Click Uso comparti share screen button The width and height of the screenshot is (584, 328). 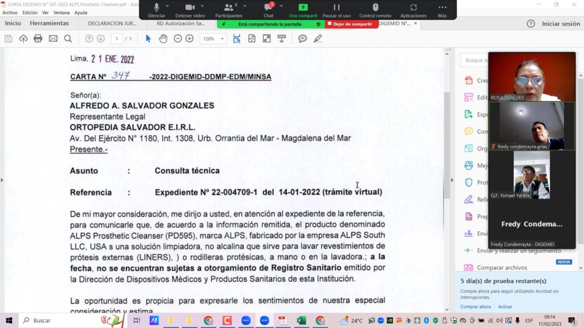click(x=303, y=10)
